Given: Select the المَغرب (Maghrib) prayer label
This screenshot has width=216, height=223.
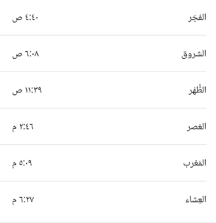Looking at the screenshot, I should point(195,163).
